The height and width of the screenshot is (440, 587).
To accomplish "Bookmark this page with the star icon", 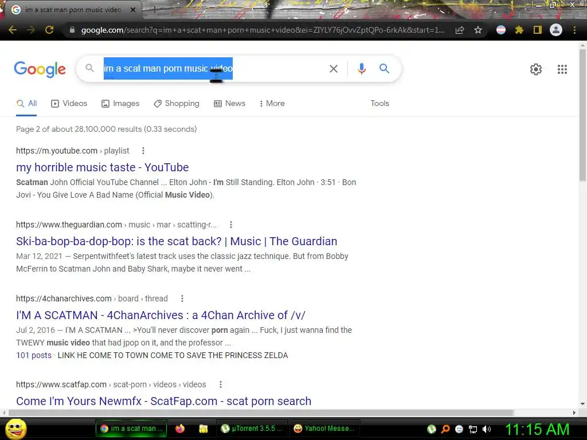I will coord(478,30).
